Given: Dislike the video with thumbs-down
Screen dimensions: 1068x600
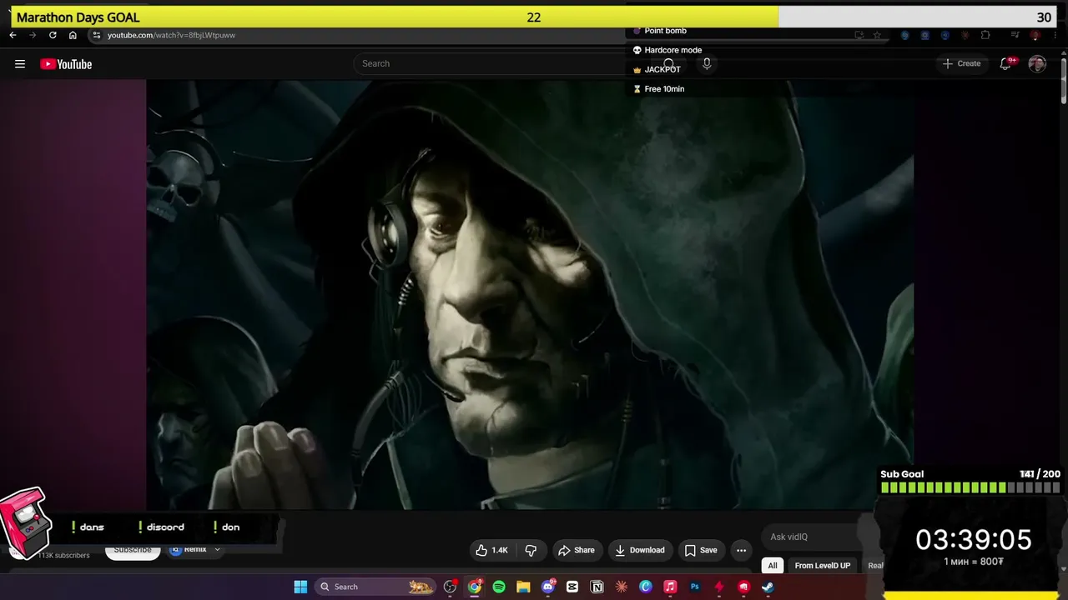Looking at the screenshot, I should (x=531, y=550).
